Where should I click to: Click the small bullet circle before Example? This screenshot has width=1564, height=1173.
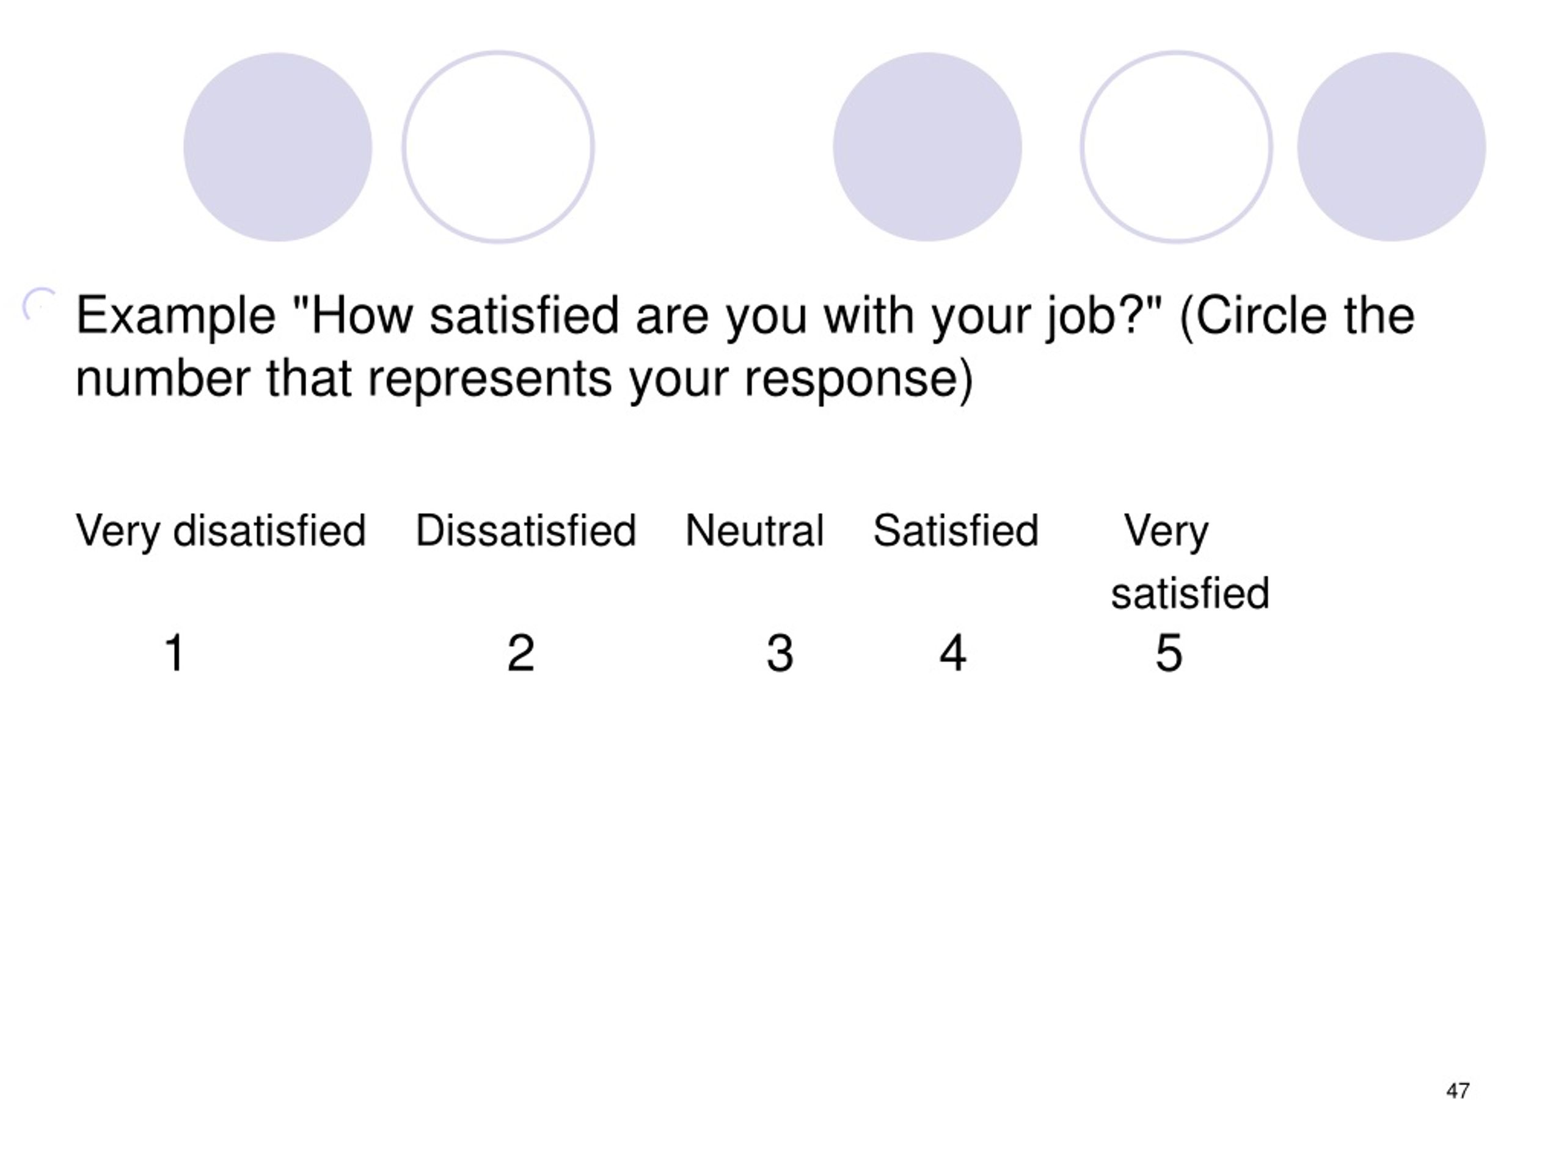pos(40,305)
